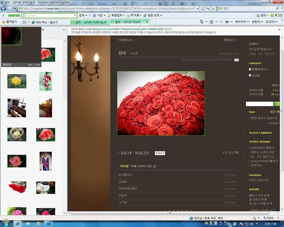The image size is (284, 227).
Task: Open Internet Explorer from the taskbar
Action: tap(18, 224)
